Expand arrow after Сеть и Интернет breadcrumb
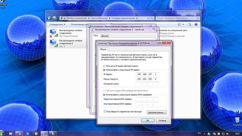Image resolution: width=242 pixels, height=136 pixels. click(x=110, y=18)
